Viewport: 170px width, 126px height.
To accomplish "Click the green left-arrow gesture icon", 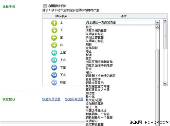I will tap(54, 38).
